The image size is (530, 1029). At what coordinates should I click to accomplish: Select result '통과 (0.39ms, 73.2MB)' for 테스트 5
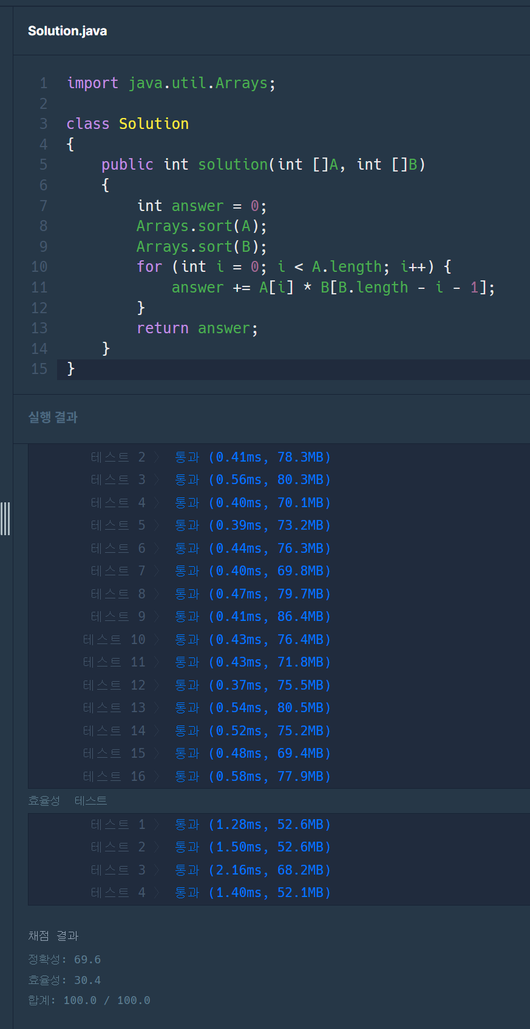[253, 525]
